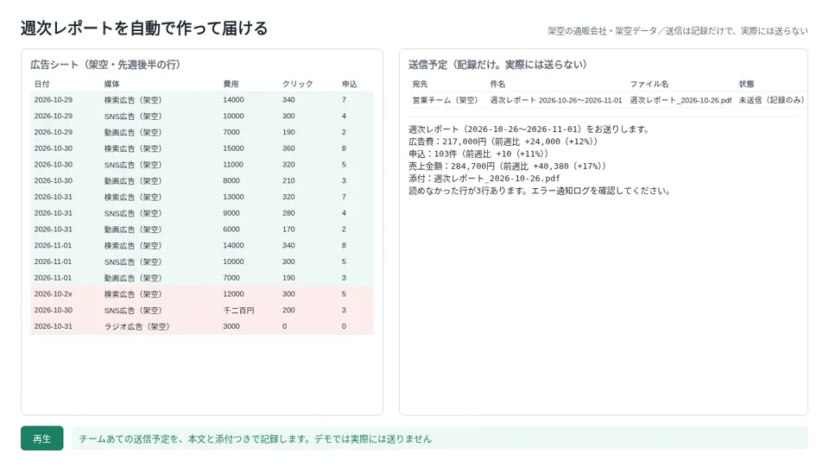Click the body line ending をお送りします。
Image resolution: width=829 pixels, height=466 pixels.
point(529,129)
